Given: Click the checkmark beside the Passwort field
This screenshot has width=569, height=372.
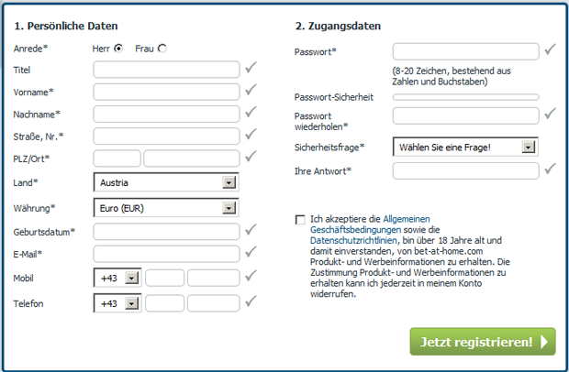Looking at the screenshot, I should click(550, 49).
